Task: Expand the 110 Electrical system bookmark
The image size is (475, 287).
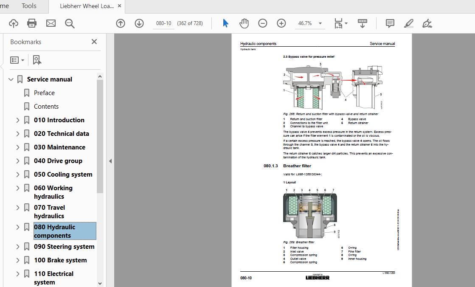Action: point(17,273)
